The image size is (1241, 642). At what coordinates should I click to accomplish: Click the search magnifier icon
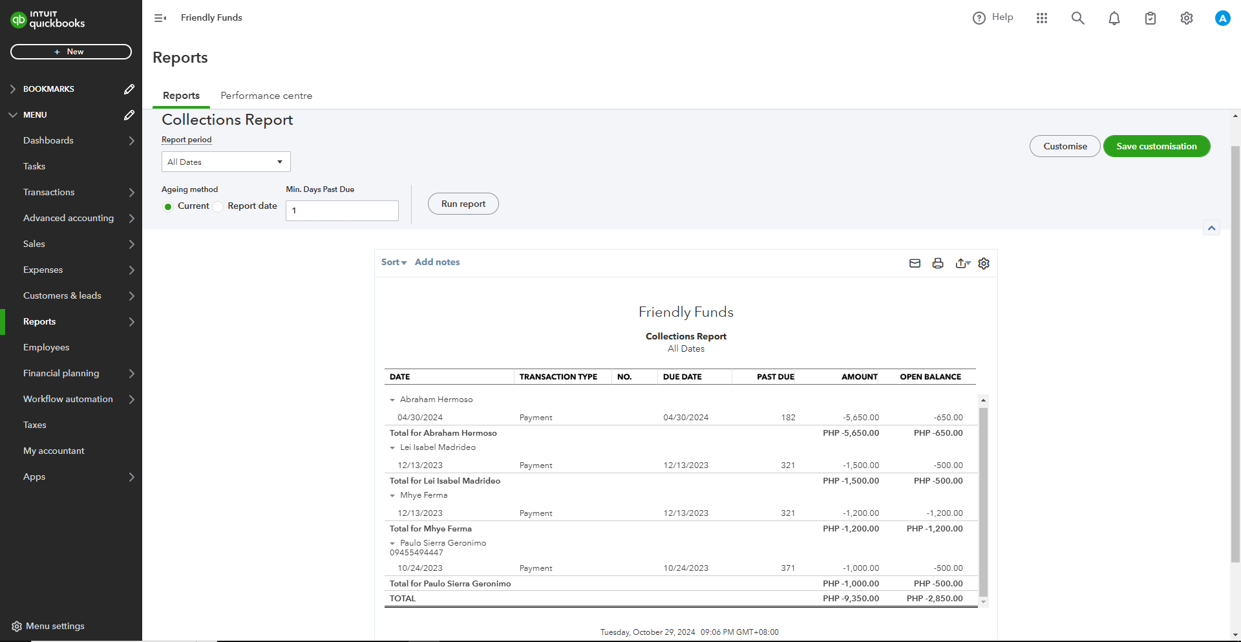tap(1077, 18)
